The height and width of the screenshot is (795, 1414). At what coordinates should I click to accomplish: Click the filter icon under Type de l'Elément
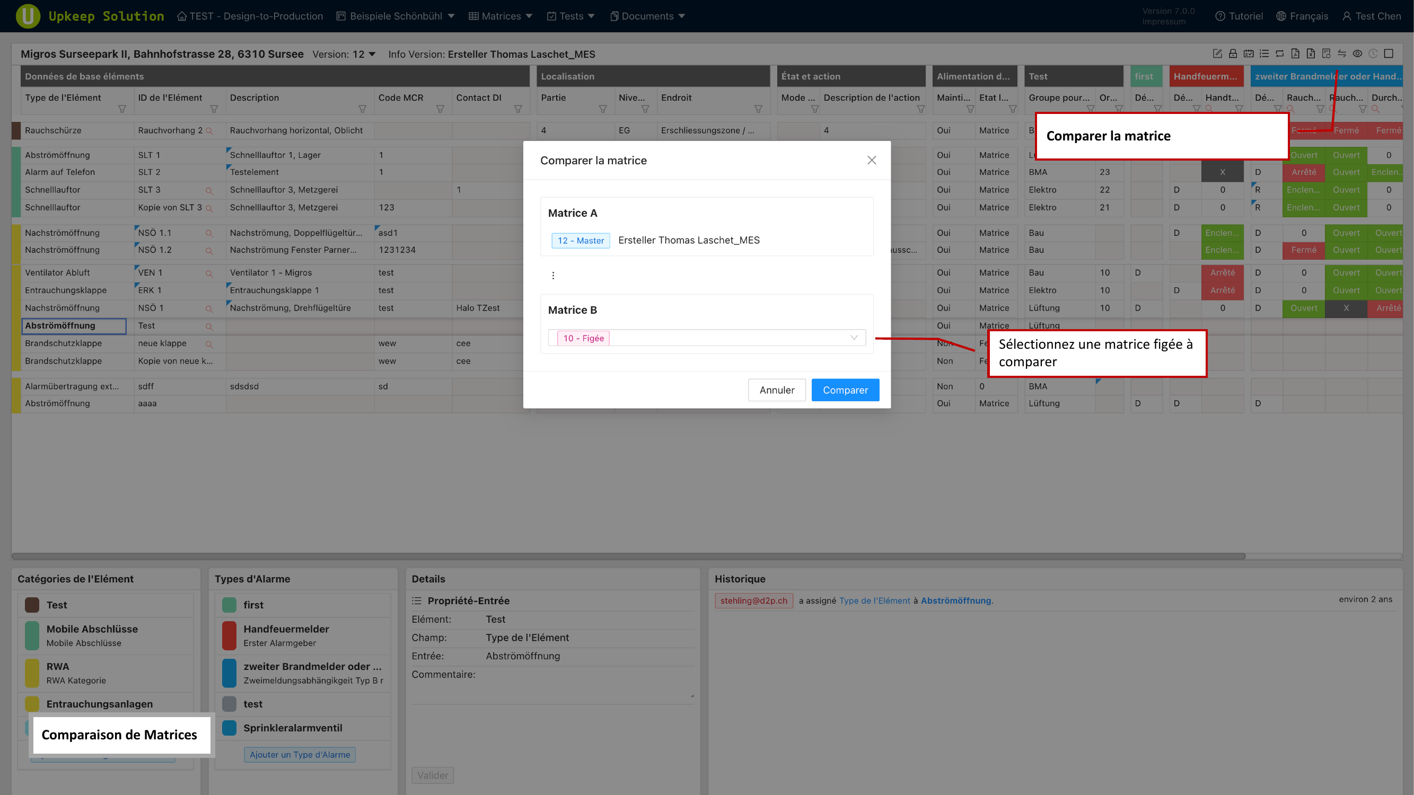(122, 109)
